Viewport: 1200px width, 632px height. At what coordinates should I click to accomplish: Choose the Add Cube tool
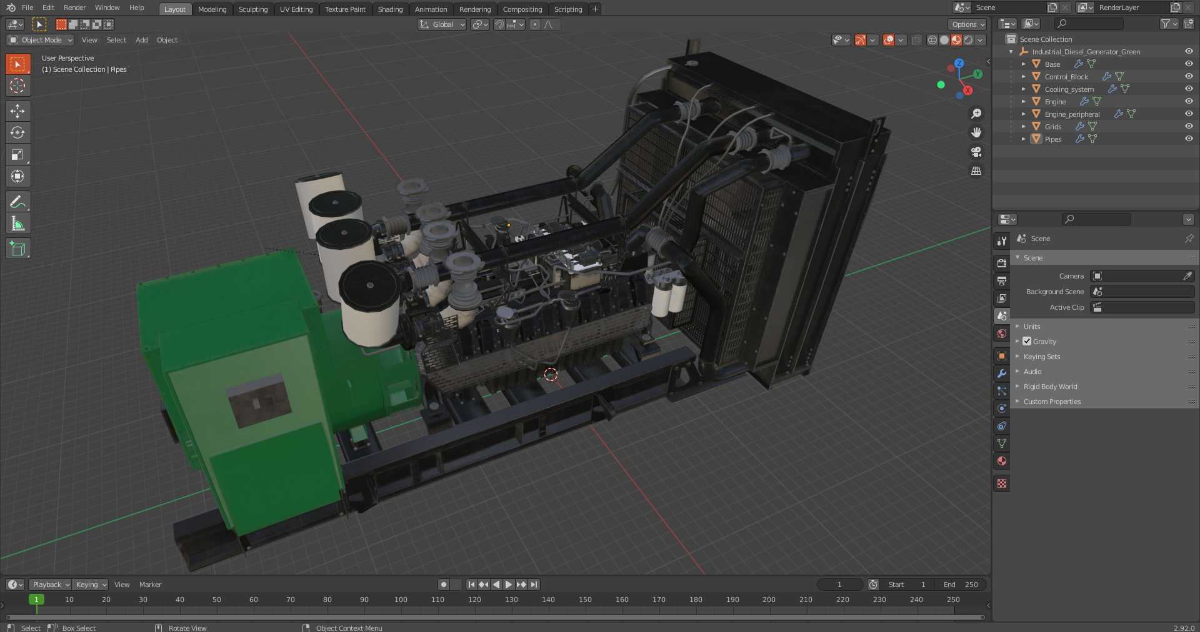(17, 249)
